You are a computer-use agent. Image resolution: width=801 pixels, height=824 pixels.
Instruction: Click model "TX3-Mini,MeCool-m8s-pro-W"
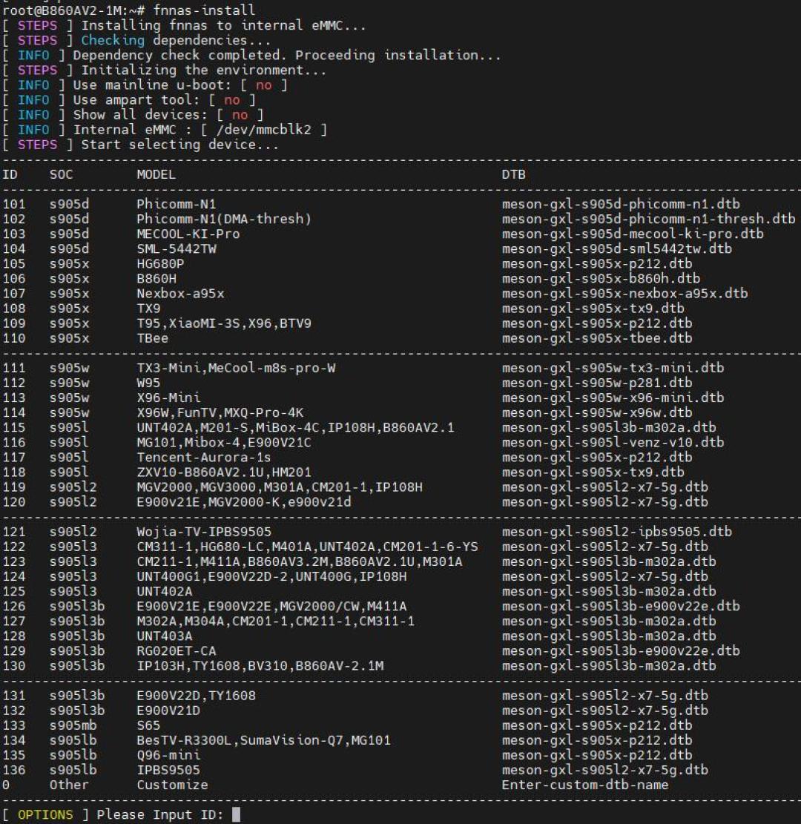click(236, 368)
